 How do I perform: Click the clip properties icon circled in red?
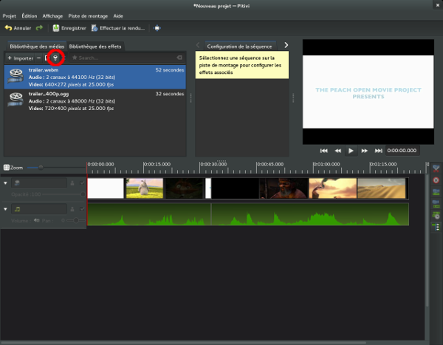pyautogui.click(x=54, y=58)
